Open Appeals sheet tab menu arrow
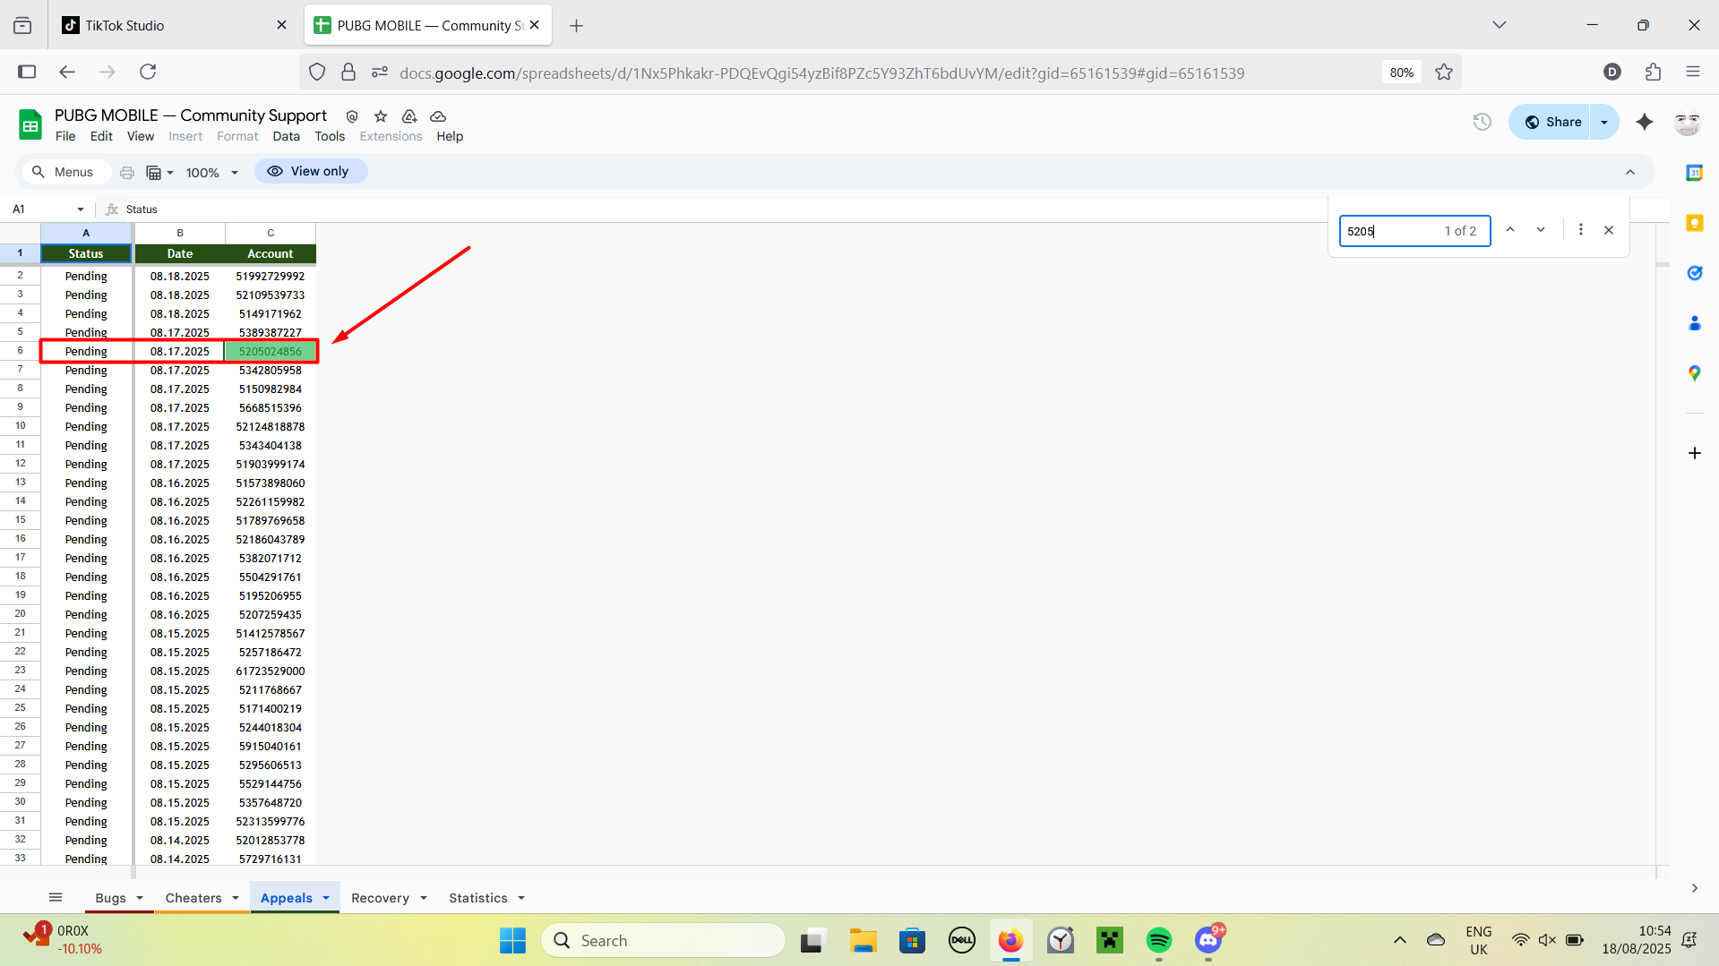The image size is (1719, 966). tap(326, 898)
